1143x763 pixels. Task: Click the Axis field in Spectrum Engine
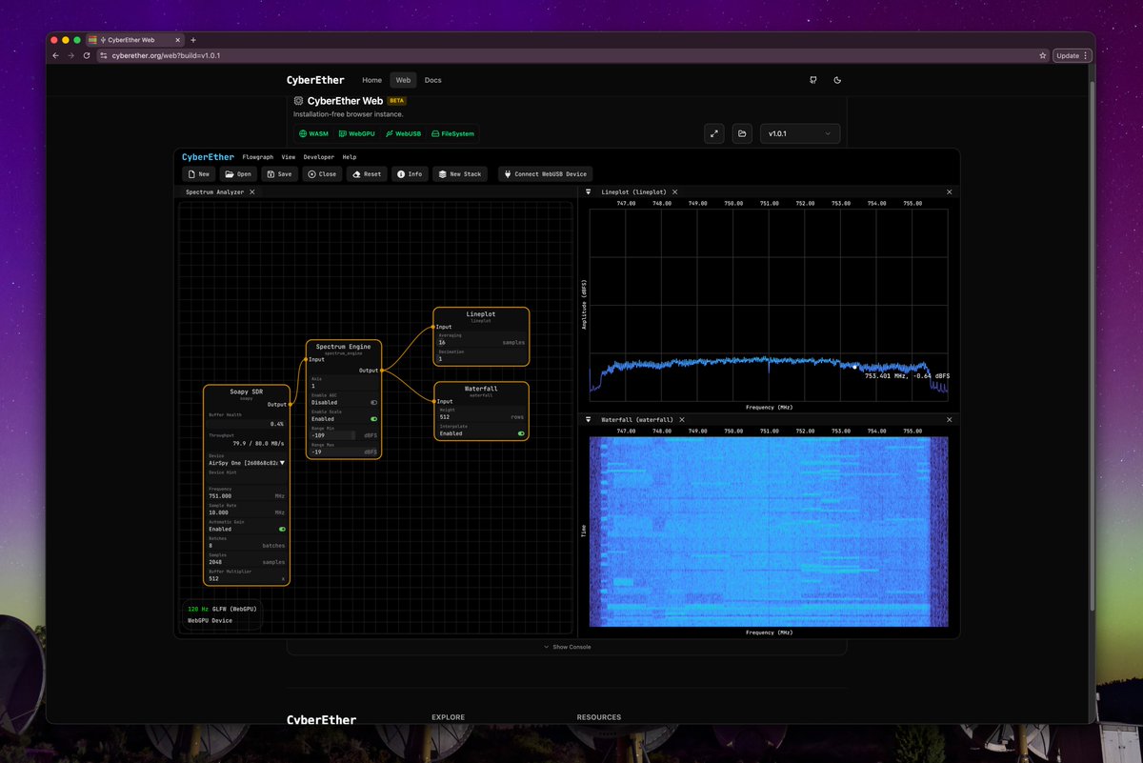pyautogui.click(x=345, y=386)
